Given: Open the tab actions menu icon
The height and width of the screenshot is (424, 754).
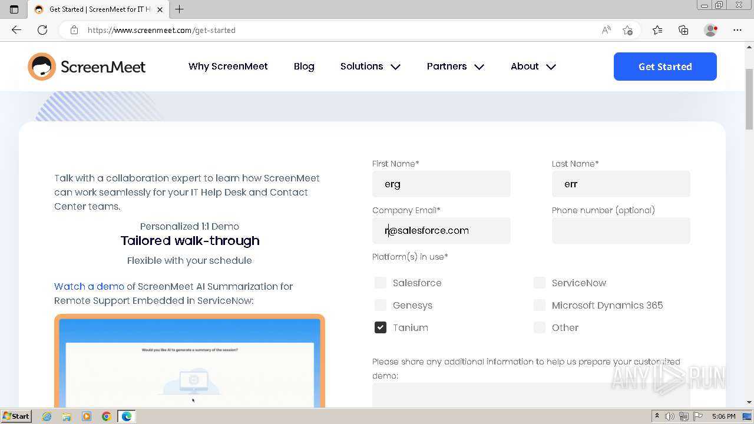Looking at the screenshot, I should [x=14, y=9].
